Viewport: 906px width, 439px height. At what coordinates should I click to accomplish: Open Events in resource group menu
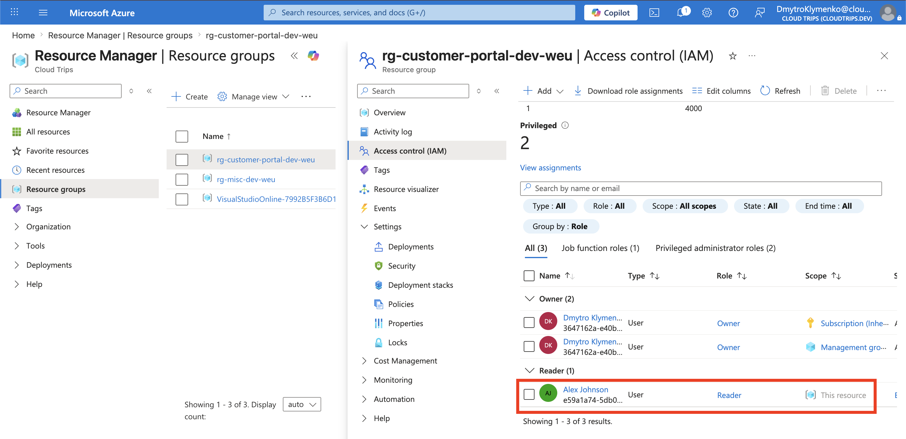pyautogui.click(x=384, y=208)
